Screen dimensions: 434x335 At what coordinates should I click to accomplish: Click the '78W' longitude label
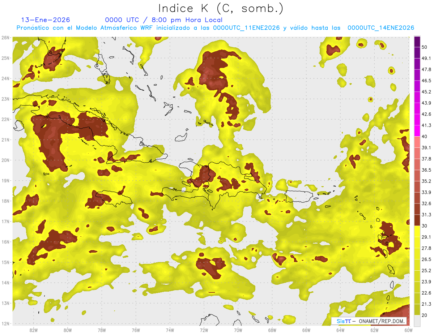(102, 330)
